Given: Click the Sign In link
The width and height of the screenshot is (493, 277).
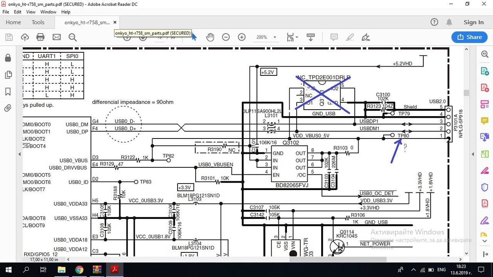Looking at the screenshot, I should [x=474, y=22].
